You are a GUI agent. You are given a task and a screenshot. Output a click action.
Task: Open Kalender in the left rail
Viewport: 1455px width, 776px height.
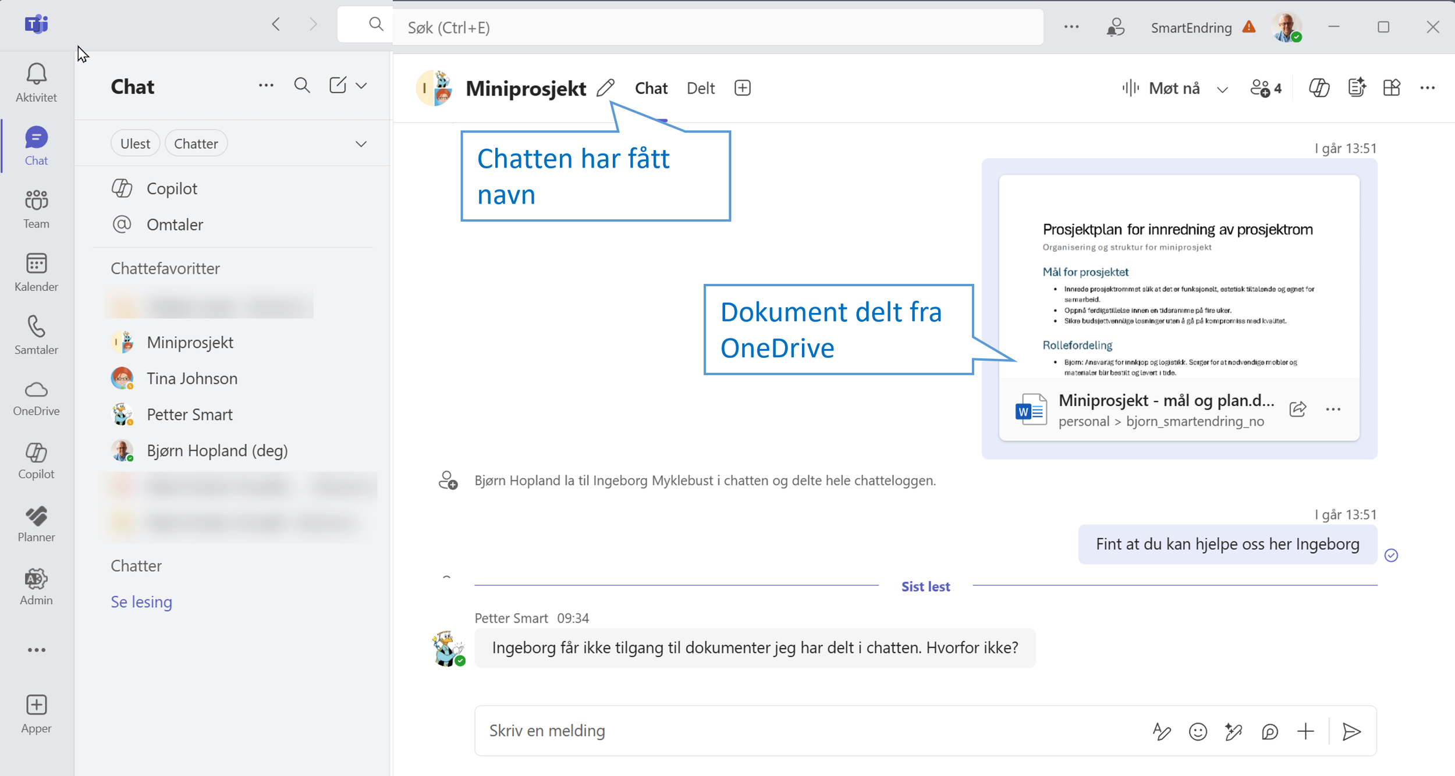36,264
